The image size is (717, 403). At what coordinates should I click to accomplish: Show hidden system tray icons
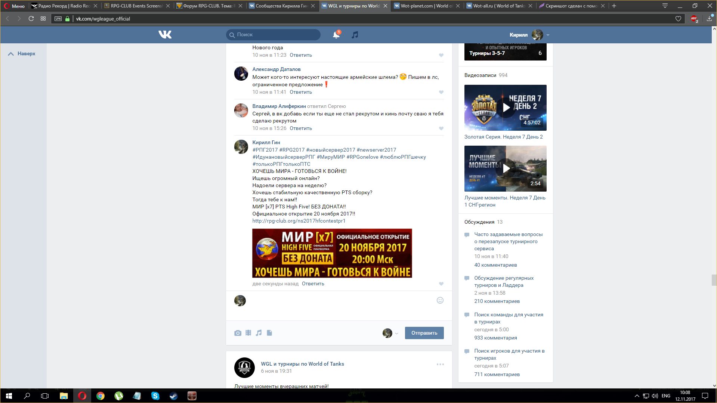coord(637,396)
